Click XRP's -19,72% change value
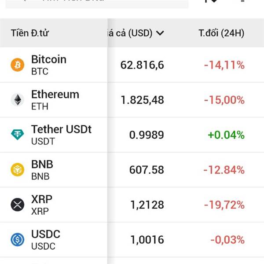 224,205
